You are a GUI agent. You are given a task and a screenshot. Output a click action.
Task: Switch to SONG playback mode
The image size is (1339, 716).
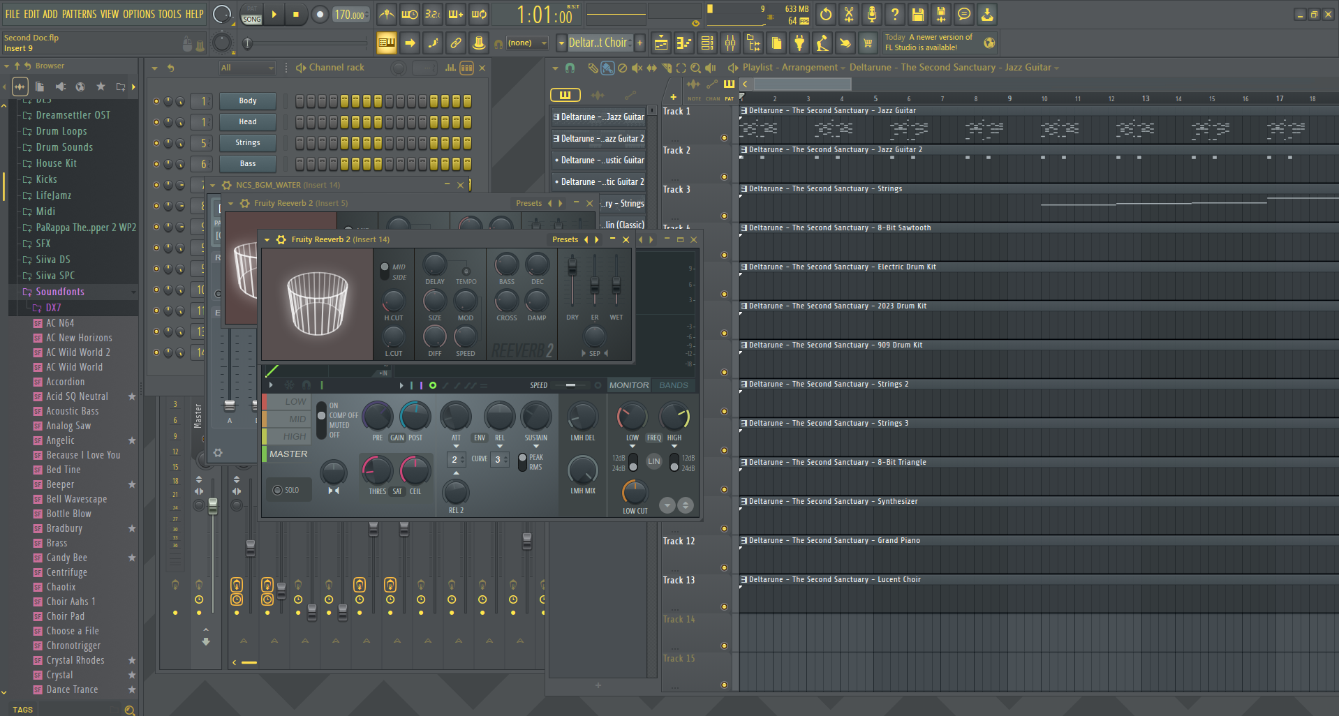tap(252, 19)
